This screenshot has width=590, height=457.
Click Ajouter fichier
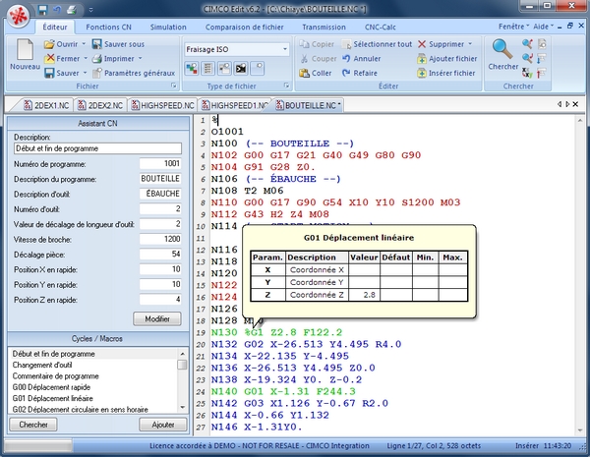(x=447, y=58)
